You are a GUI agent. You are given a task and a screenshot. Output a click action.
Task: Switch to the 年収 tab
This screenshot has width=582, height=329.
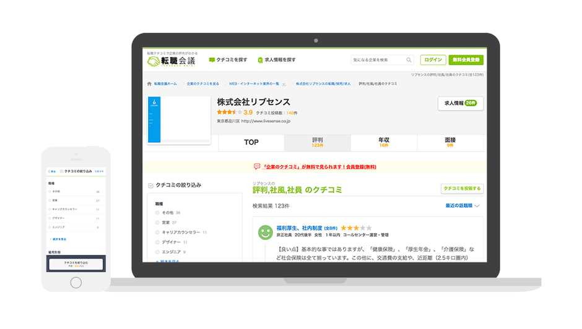383,142
